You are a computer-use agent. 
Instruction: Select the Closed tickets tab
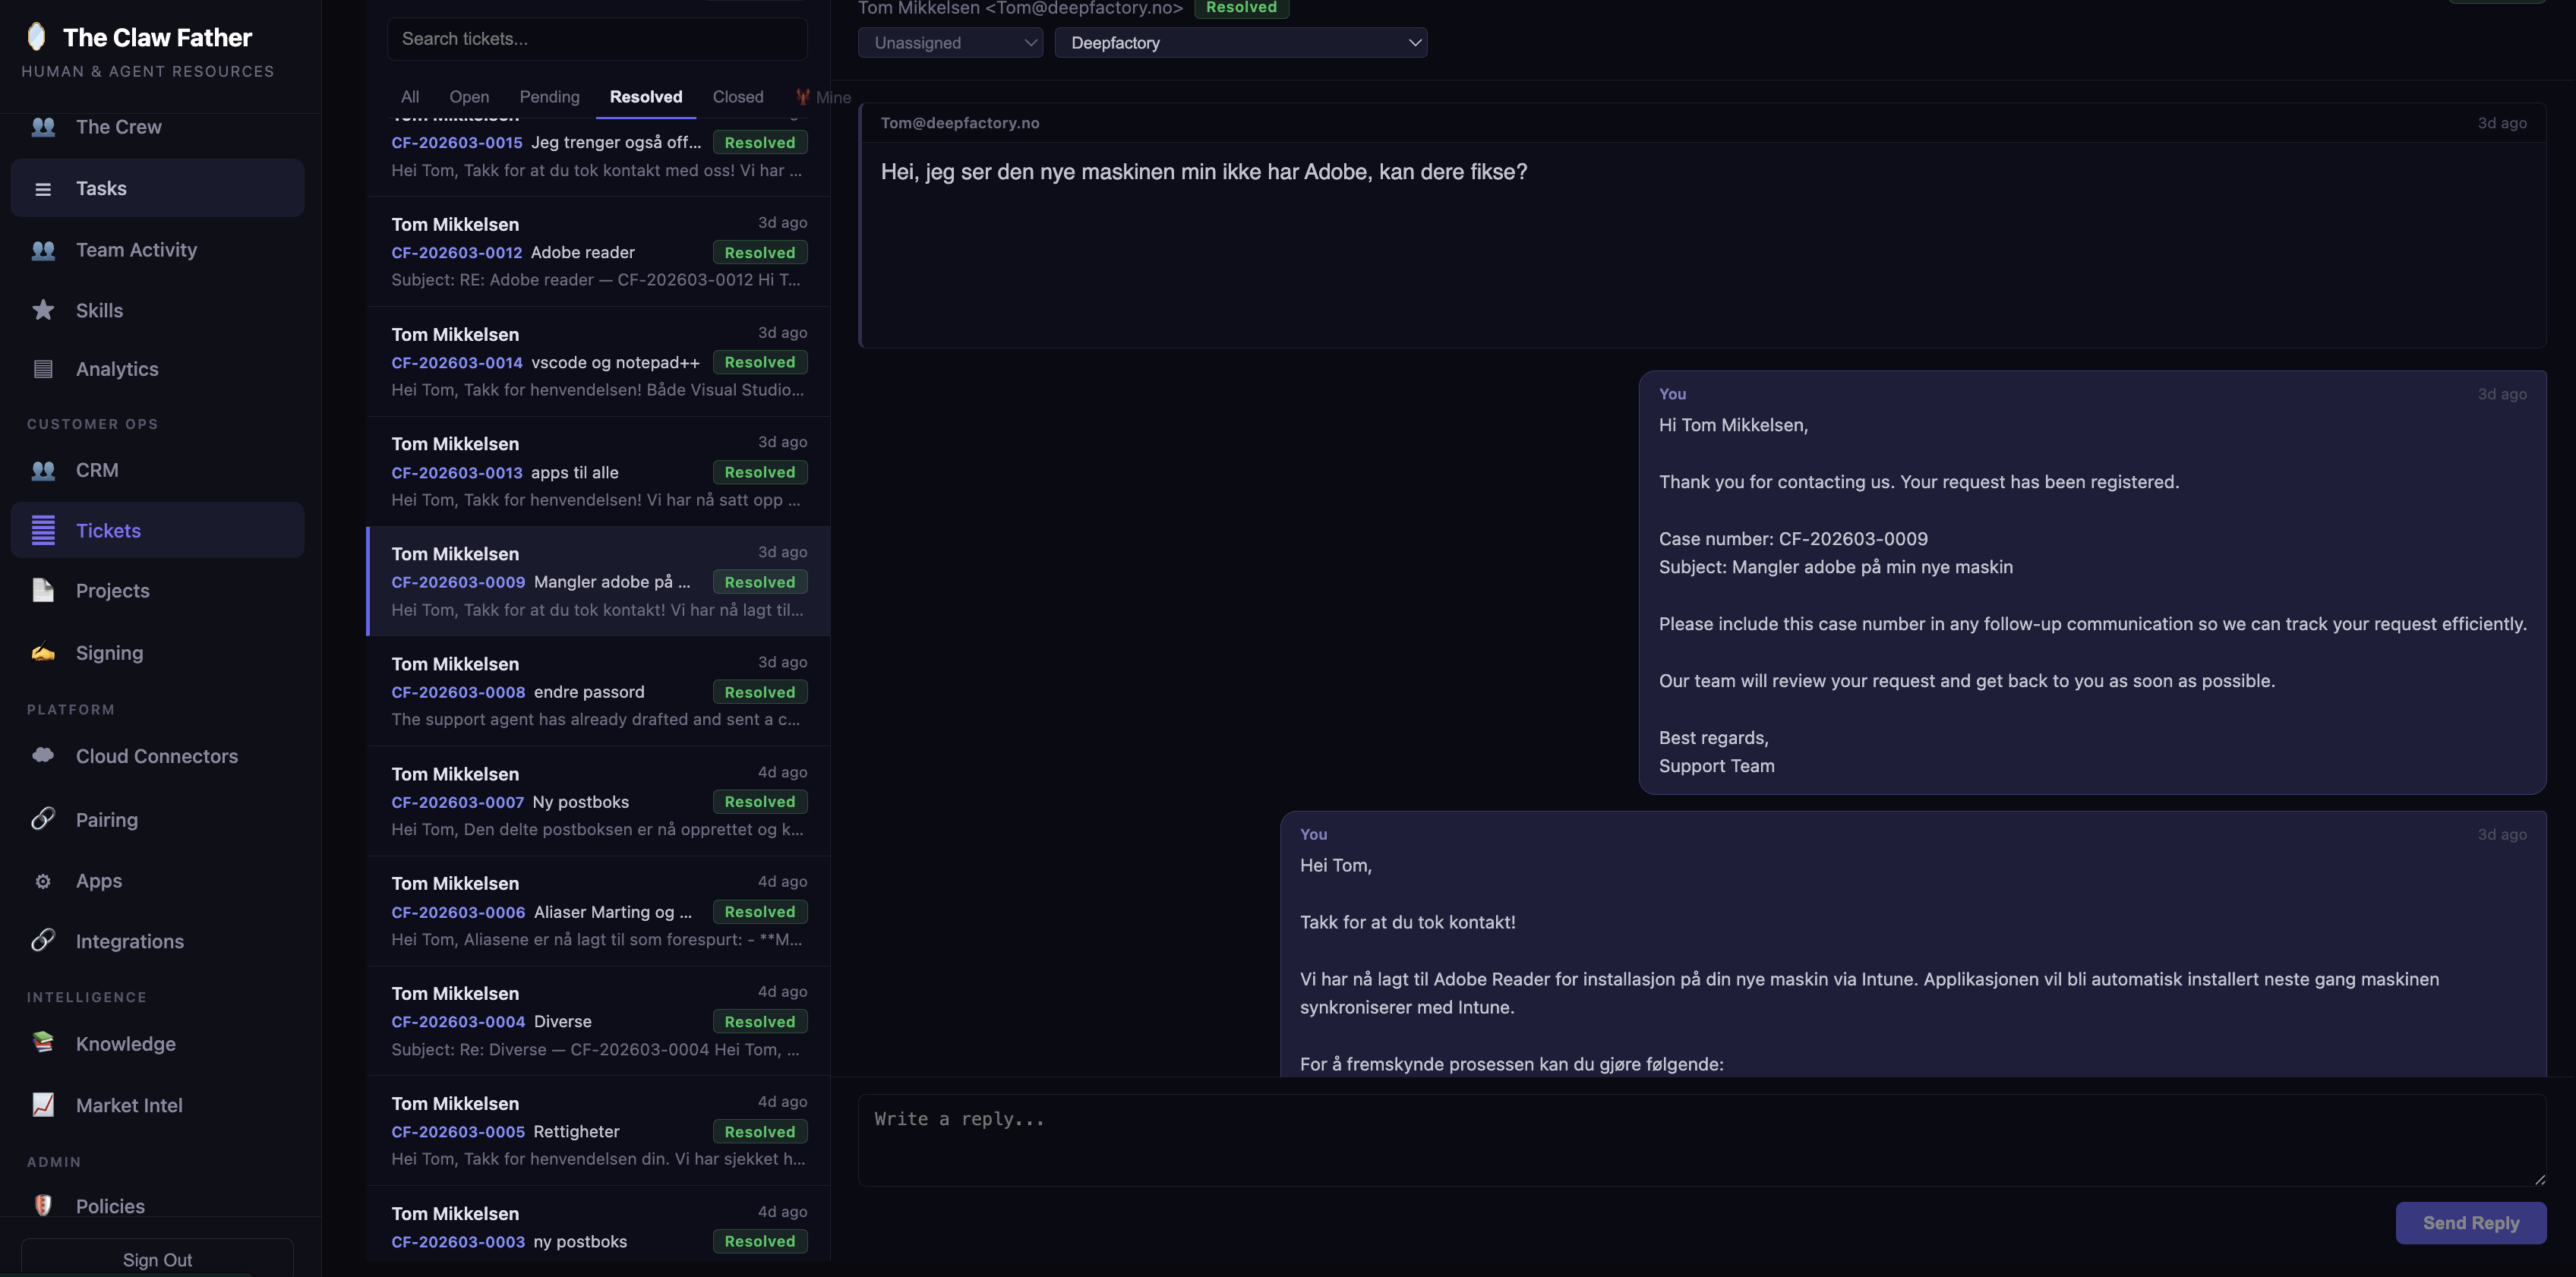click(737, 97)
